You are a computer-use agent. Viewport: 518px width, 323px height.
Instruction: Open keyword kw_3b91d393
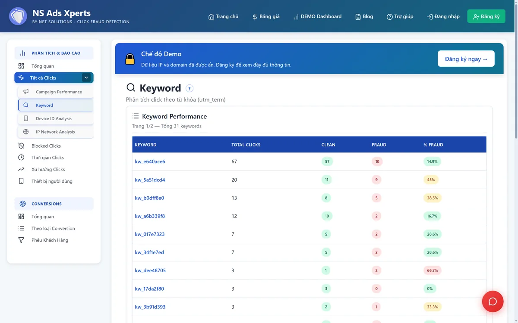click(150, 307)
